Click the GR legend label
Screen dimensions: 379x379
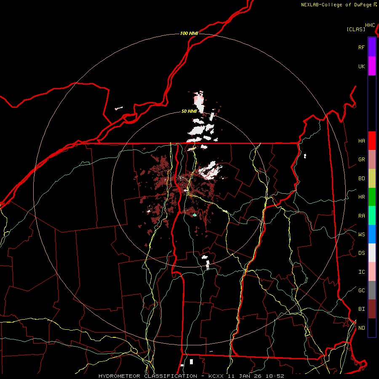point(361,159)
